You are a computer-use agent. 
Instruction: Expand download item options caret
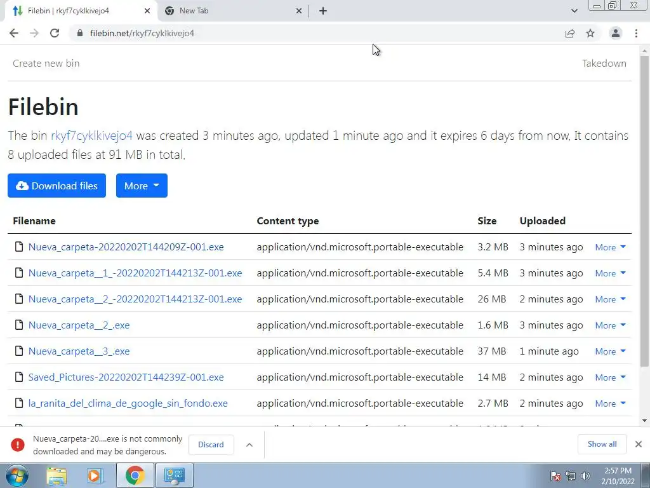pos(249,444)
